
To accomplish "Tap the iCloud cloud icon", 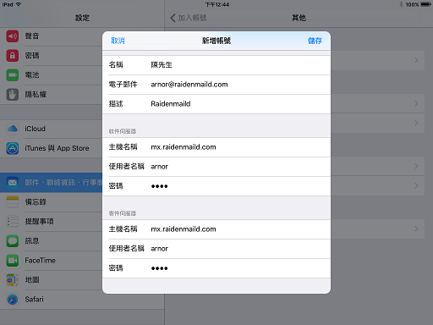I will tap(13, 129).
